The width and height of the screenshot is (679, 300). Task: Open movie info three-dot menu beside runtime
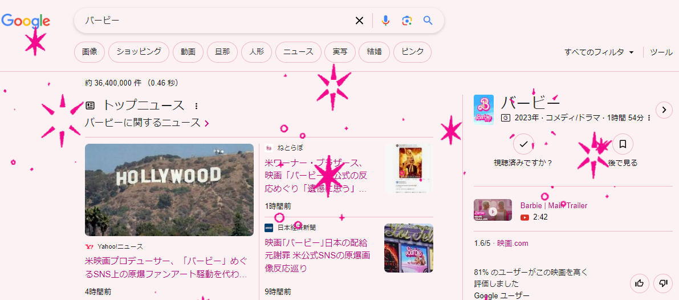click(649, 117)
